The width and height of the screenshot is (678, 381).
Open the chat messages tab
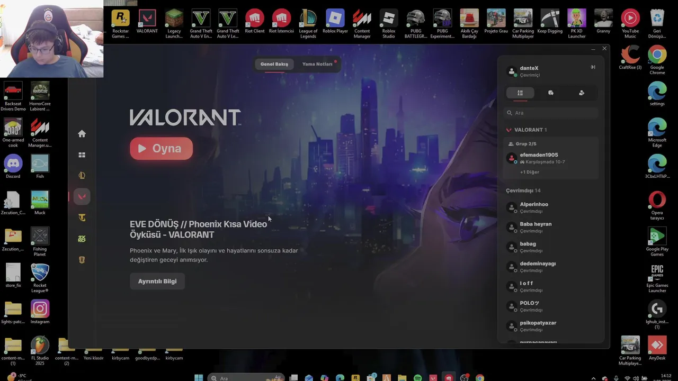tap(551, 93)
